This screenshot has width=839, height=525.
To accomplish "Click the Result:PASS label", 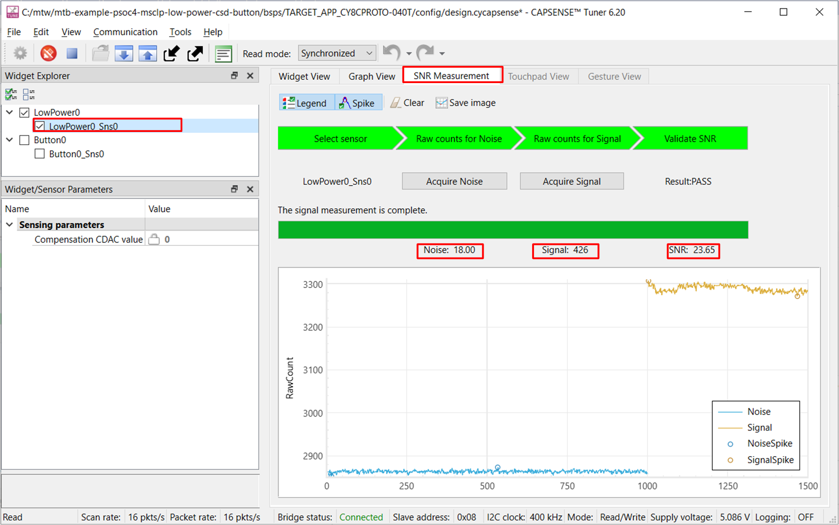I will [688, 181].
